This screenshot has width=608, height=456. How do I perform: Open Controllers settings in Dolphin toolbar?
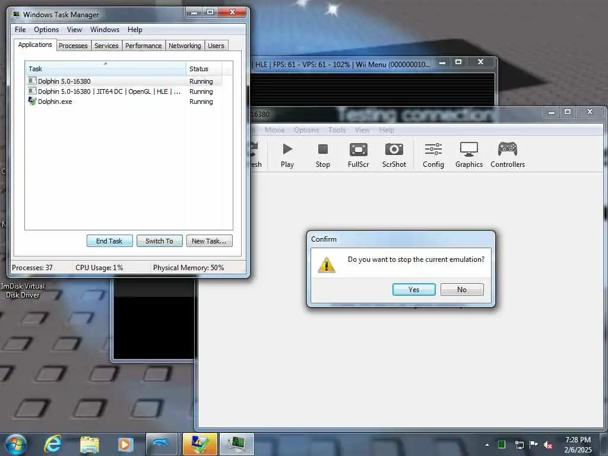click(507, 154)
